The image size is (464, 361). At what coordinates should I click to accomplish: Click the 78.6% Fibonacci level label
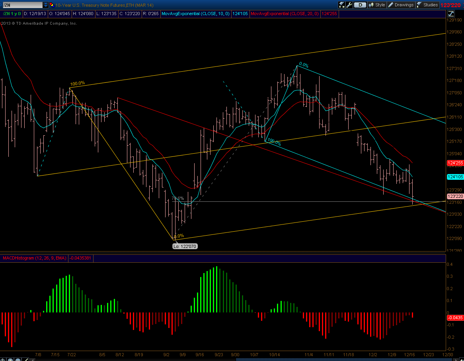pyautogui.click(x=177, y=198)
